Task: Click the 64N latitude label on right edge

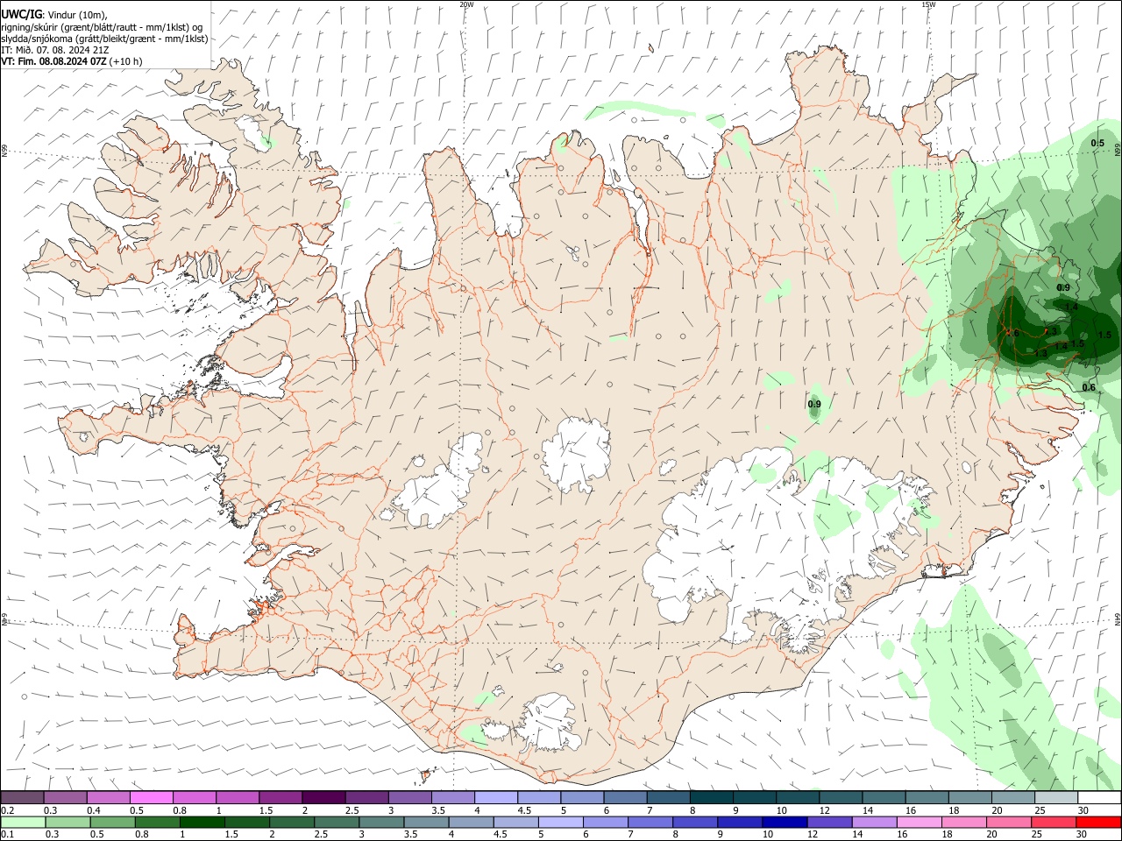Action: [x=1118, y=618]
